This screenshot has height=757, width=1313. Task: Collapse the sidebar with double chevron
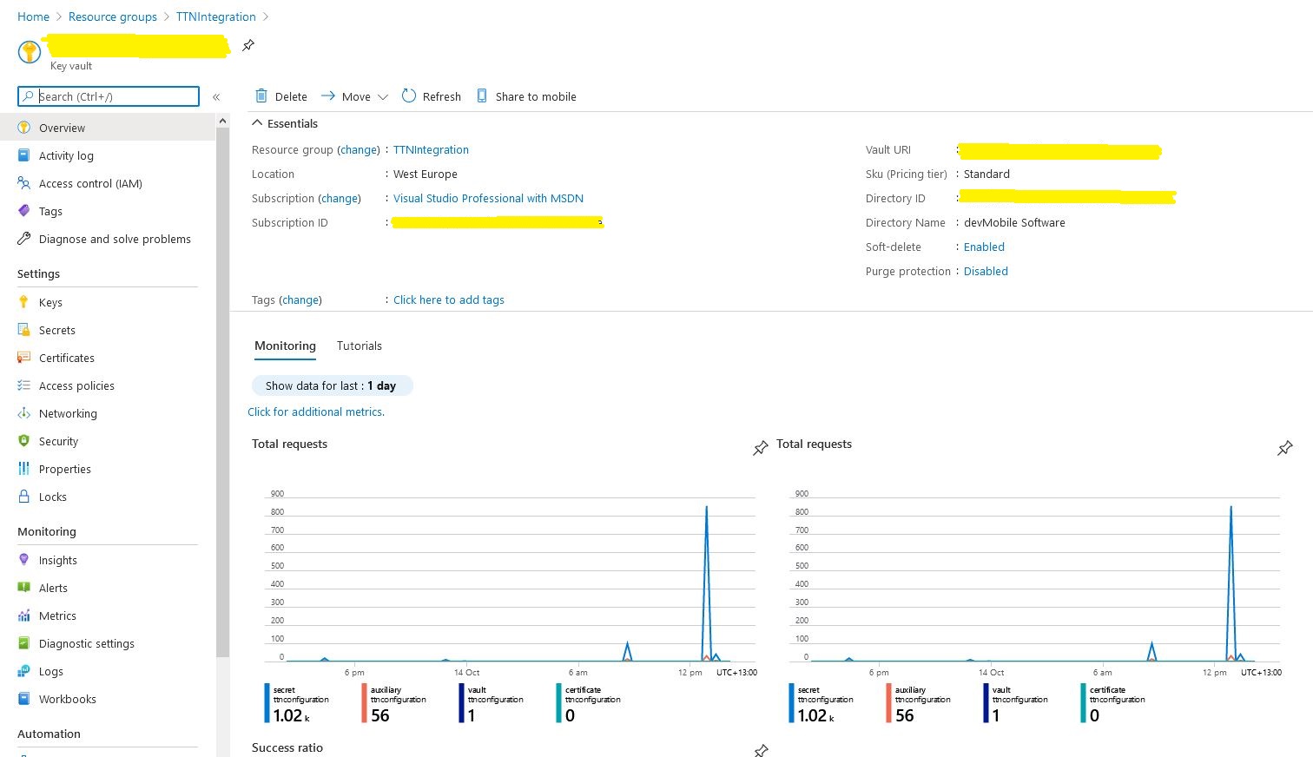pyautogui.click(x=216, y=97)
